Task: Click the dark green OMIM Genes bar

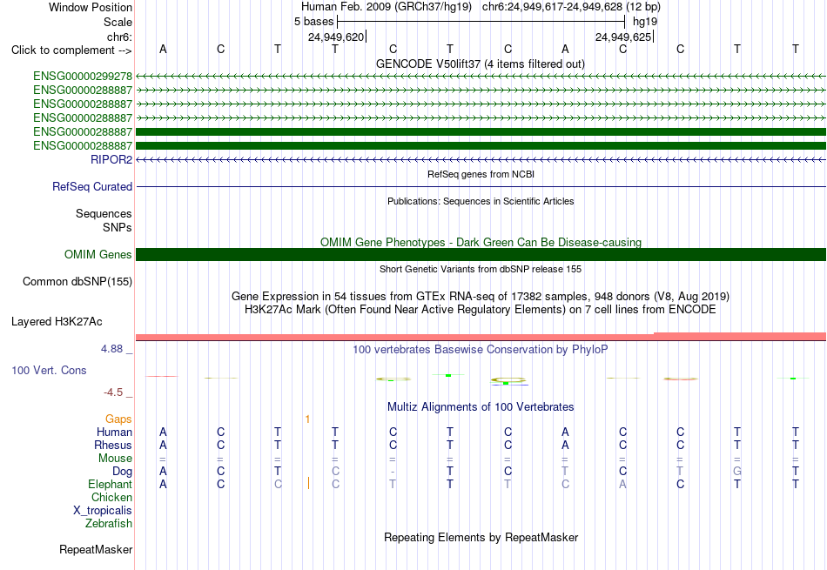Action: tap(481, 255)
